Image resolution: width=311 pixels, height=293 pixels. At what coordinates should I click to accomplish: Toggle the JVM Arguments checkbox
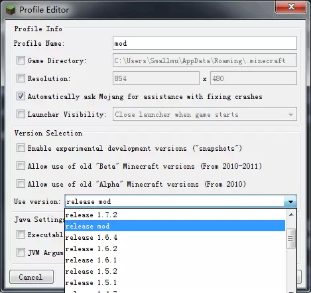click(21, 252)
